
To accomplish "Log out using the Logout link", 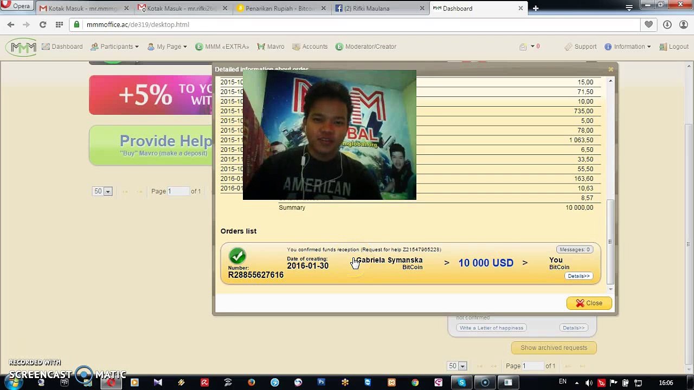I will pyautogui.click(x=674, y=47).
